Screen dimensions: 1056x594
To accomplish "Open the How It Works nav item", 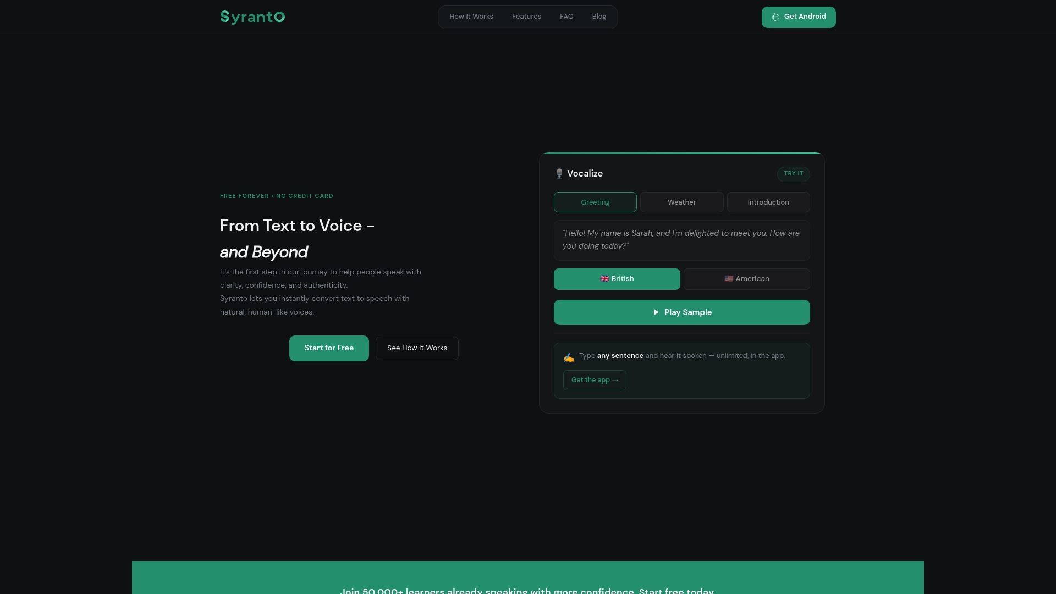I will click(471, 16).
